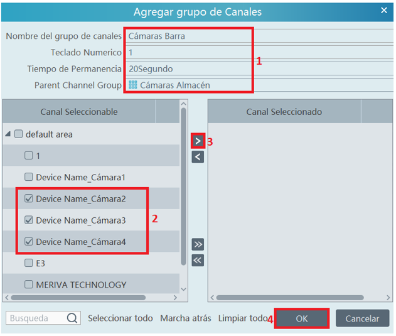Click the search magnifier icon

pos(73,318)
